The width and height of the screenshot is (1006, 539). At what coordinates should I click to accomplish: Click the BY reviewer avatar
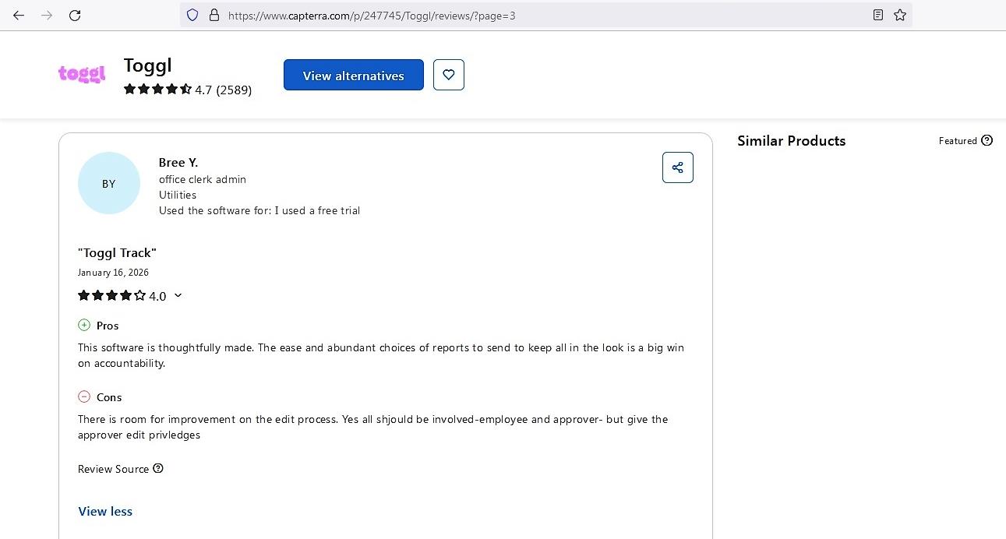click(109, 183)
